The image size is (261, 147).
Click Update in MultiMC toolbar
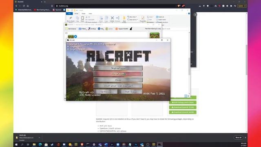pyautogui.click(x=109, y=29)
